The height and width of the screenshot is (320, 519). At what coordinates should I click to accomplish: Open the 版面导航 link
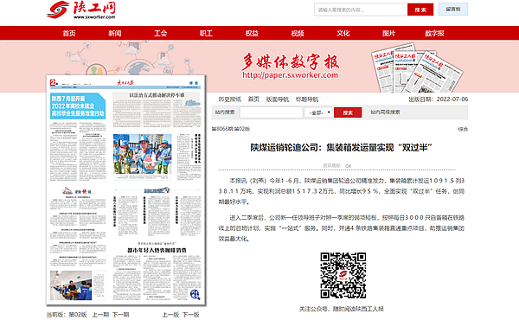point(278,99)
